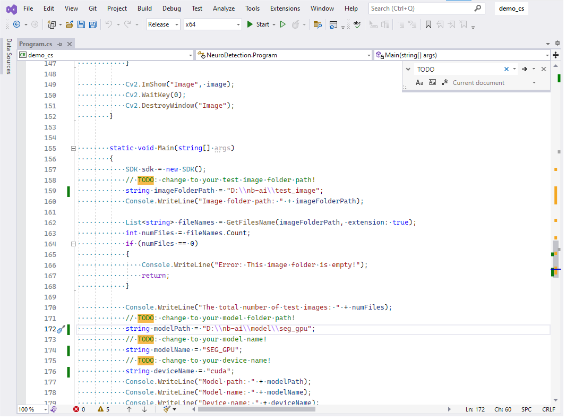Open the Data Sources side panel tab
Image resolution: width=566 pixels, height=420 pixels.
tap(8, 56)
